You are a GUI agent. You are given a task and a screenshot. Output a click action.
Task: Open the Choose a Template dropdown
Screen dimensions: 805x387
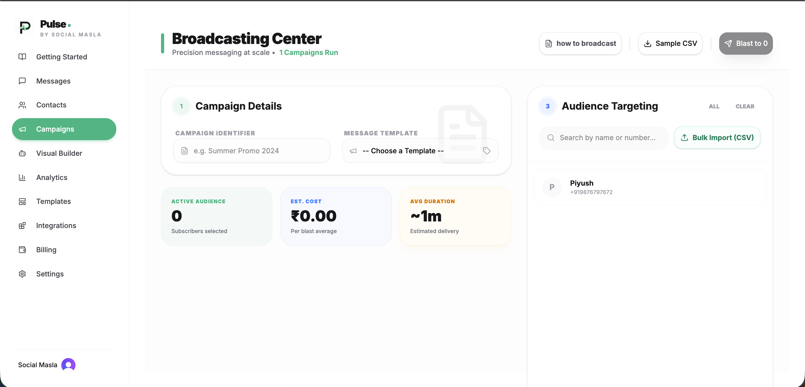pos(403,151)
